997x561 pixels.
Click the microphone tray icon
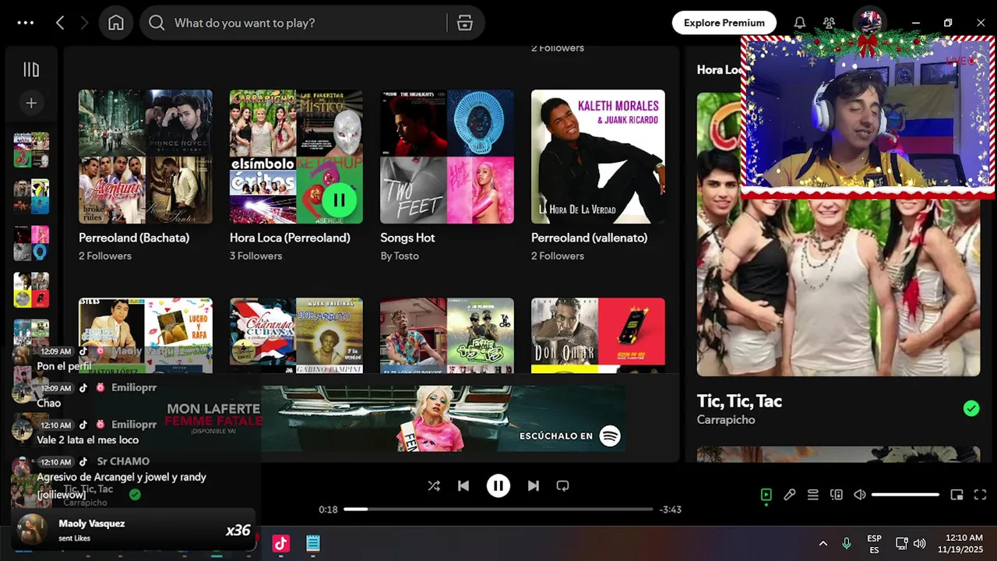tap(847, 543)
